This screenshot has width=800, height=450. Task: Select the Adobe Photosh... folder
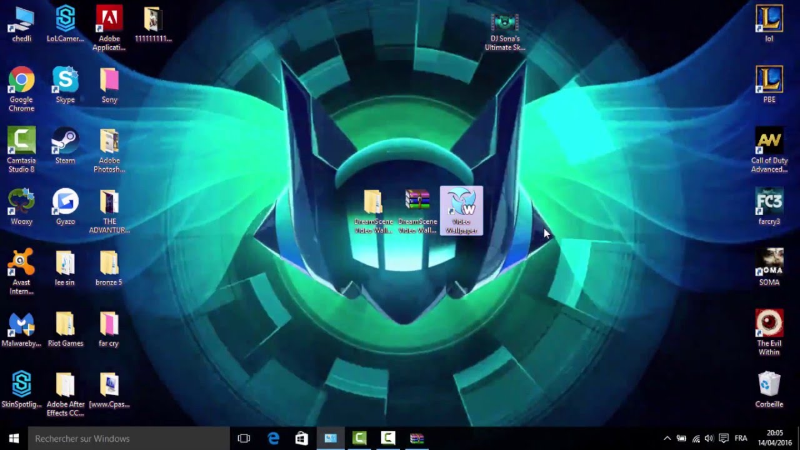pyautogui.click(x=109, y=151)
